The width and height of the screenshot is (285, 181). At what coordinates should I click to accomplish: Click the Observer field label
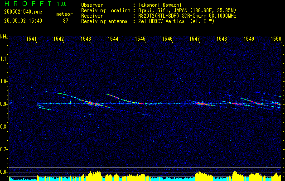(x=92, y=5)
